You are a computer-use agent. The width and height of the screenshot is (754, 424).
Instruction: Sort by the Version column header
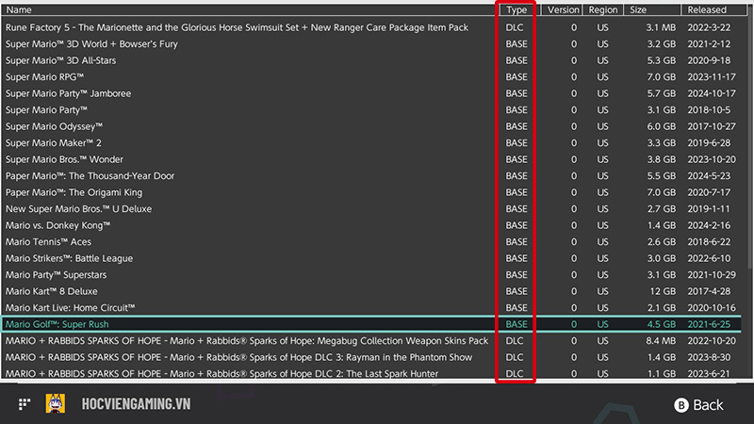coord(562,9)
